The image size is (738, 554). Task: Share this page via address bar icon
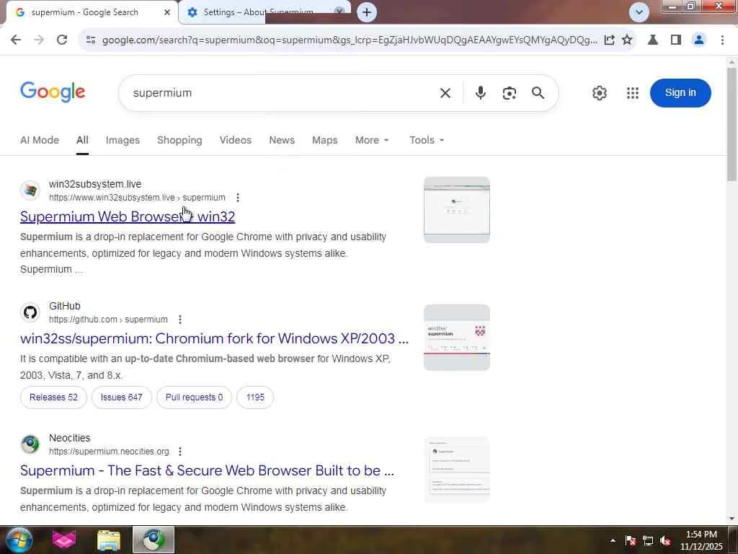[x=610, y=40]
